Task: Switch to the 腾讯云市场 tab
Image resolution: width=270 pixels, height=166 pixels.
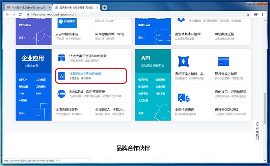Action: tap(76, 7)
